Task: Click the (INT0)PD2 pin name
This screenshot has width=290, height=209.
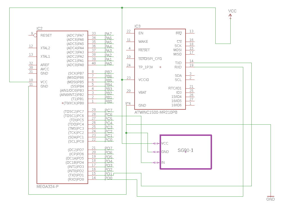Action: tap(76, 171)
